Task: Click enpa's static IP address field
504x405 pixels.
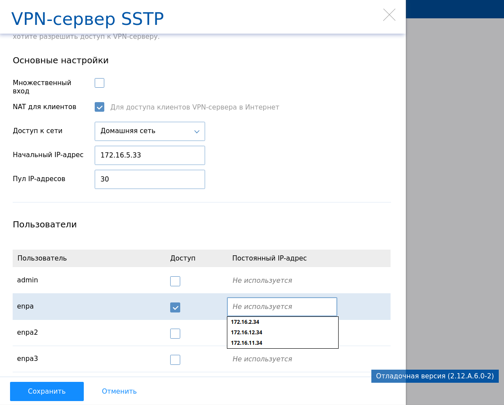Action: 282,307
